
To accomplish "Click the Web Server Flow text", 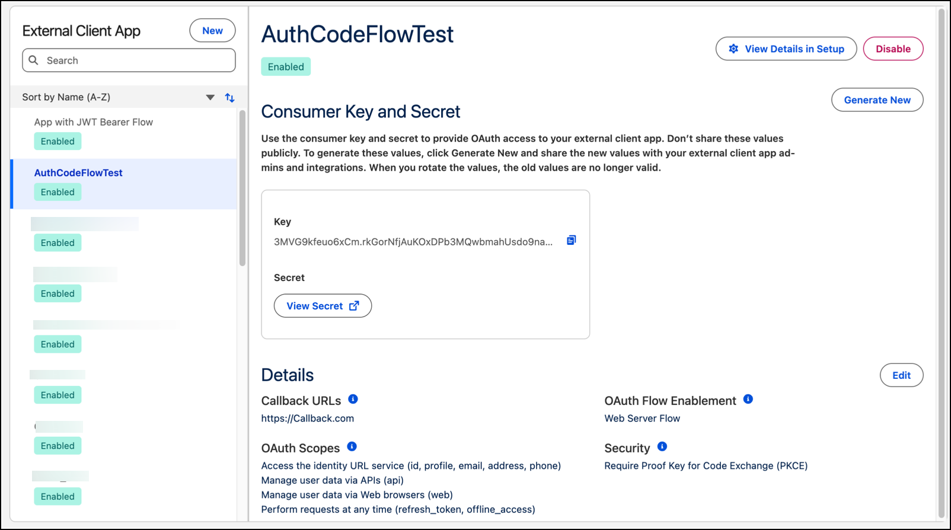I will (x=642, y=418).
